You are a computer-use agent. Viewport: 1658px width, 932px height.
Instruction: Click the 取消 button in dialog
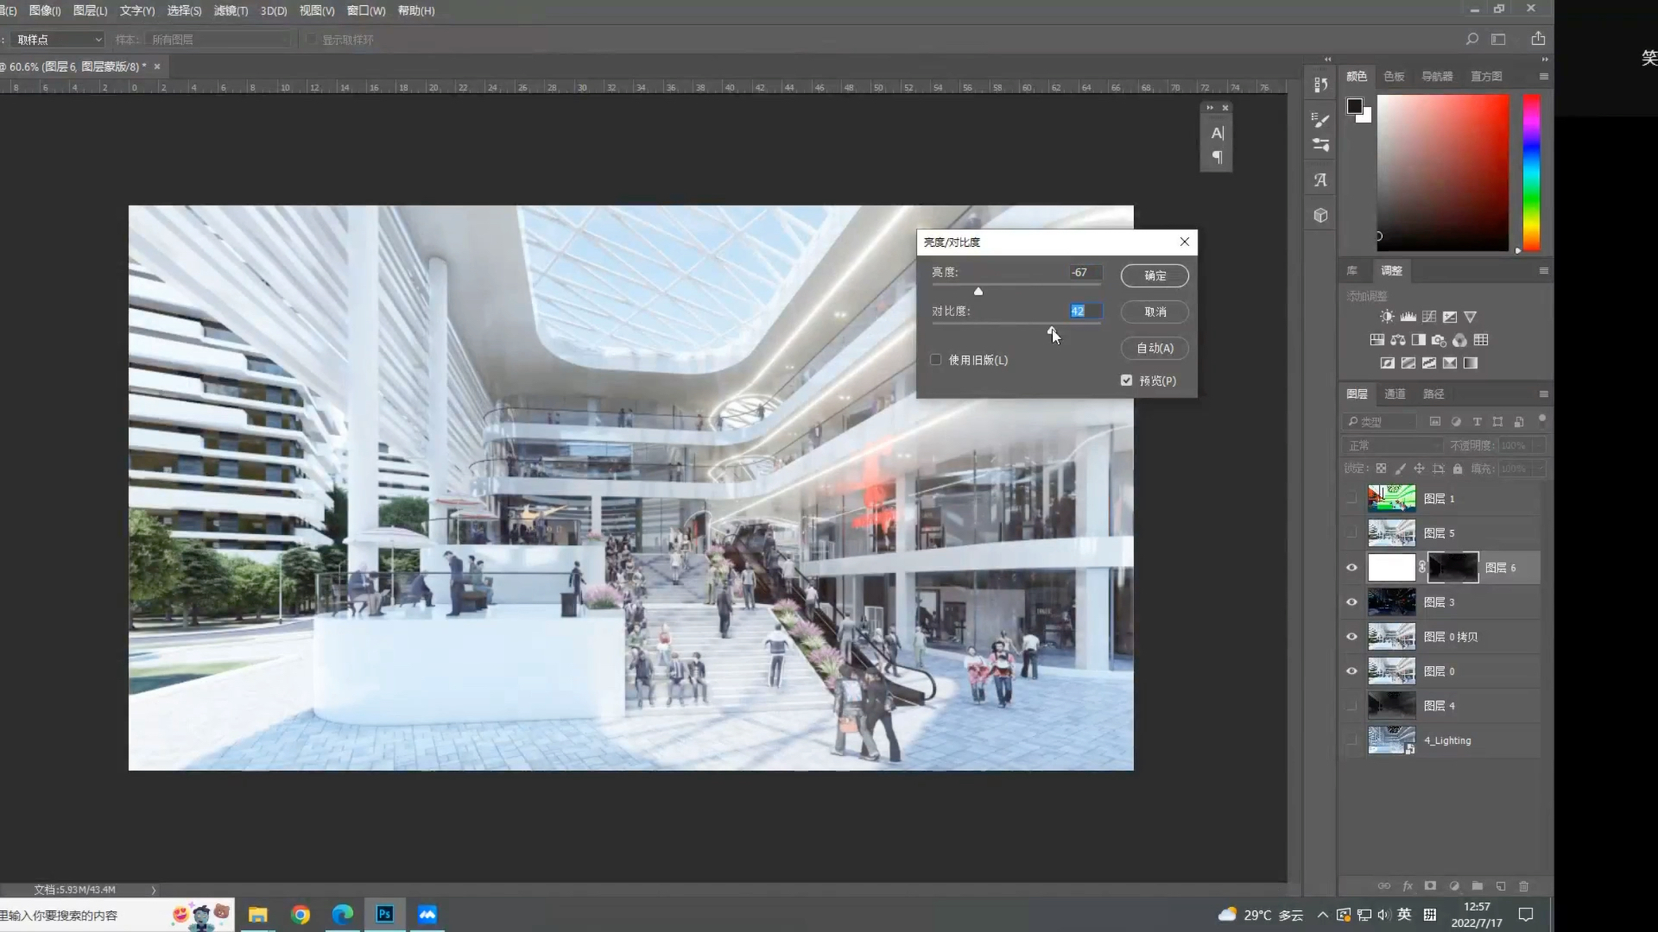[x=1155, y=312]
